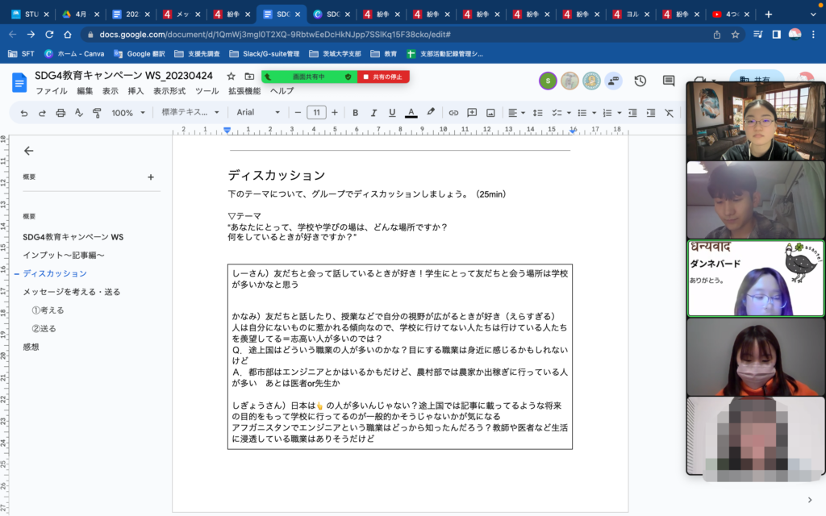
Task: Click the insert image icon
Action: [x=490, y=113]
